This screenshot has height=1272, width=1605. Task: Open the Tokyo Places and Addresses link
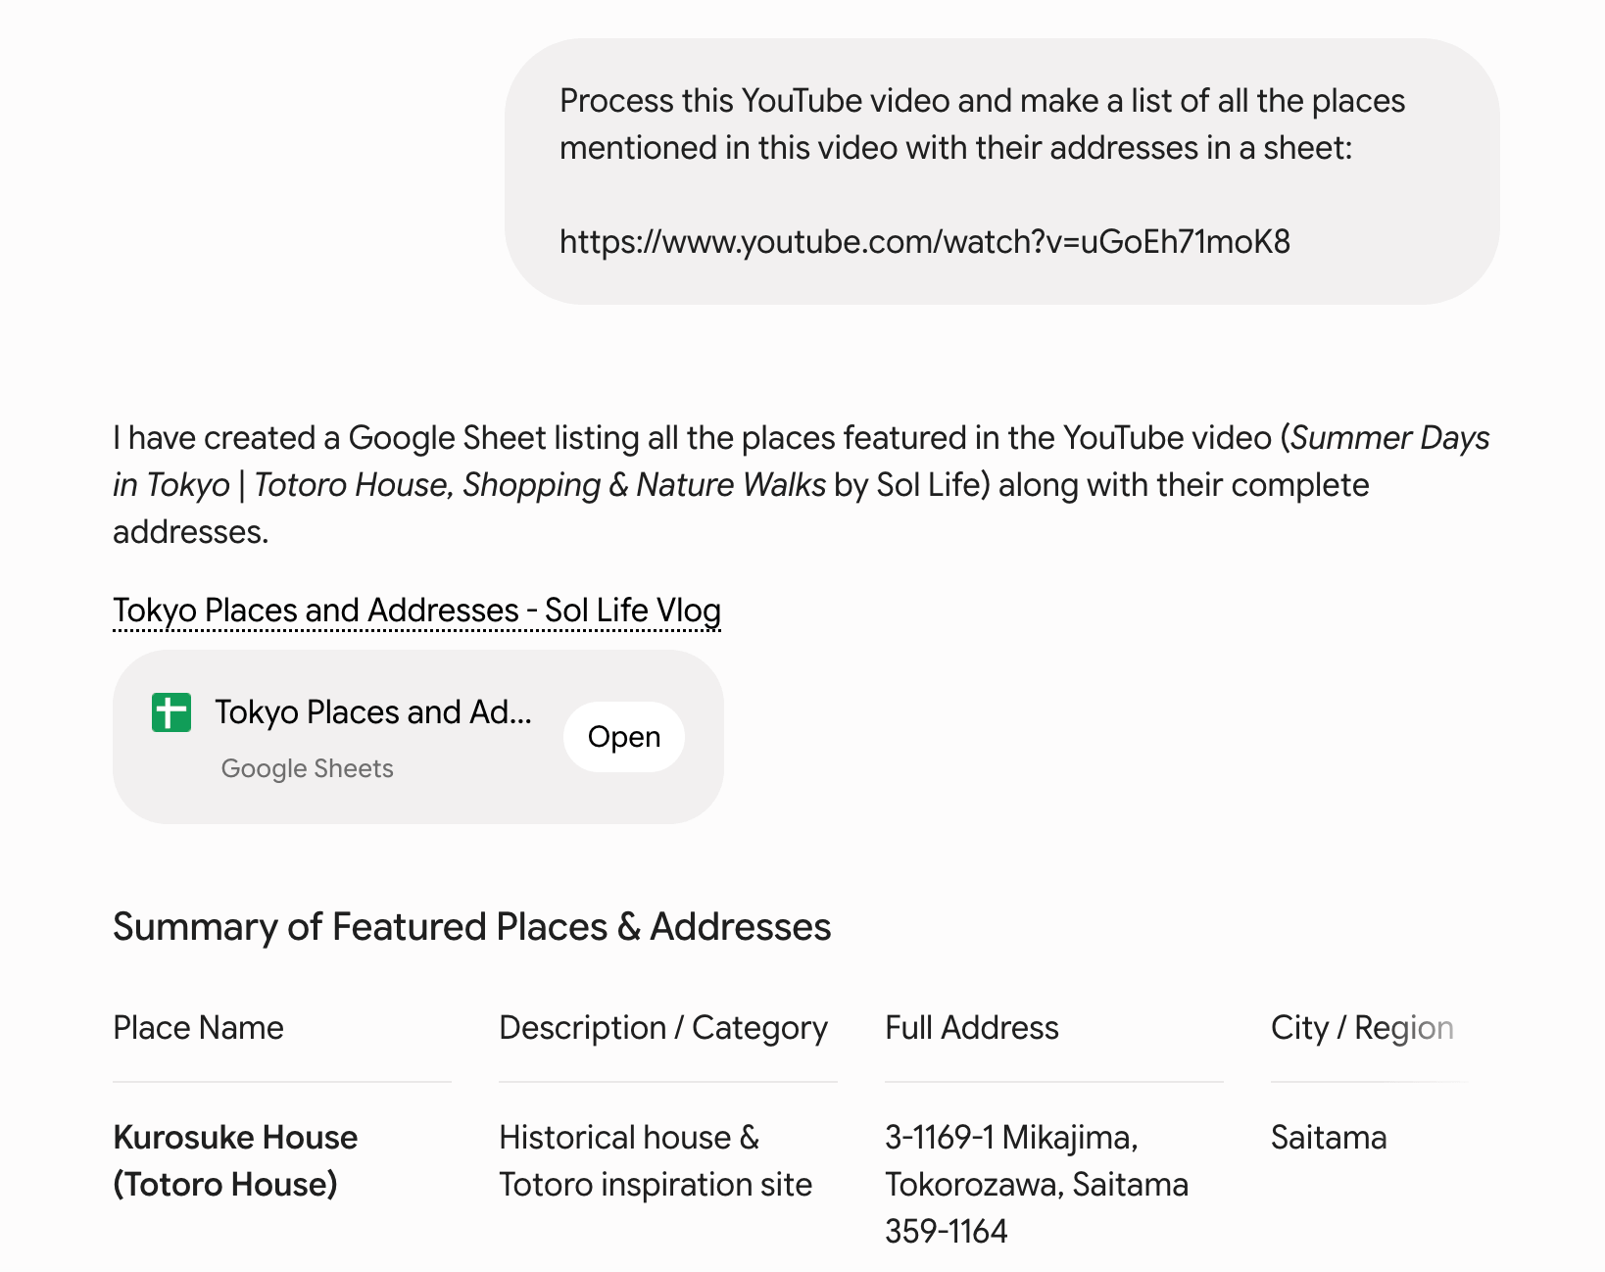click(x=416, y=610)
